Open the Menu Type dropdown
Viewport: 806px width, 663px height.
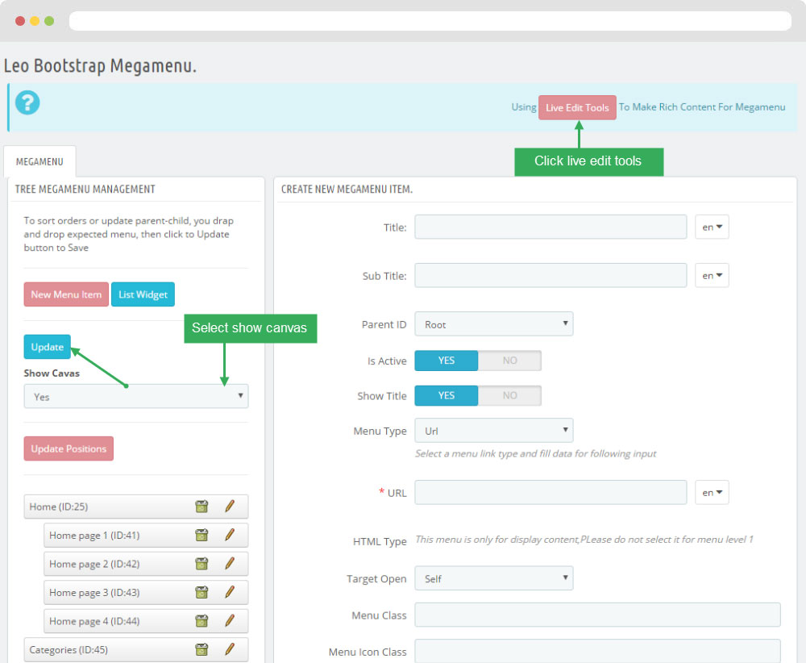(x=493, y=431)
